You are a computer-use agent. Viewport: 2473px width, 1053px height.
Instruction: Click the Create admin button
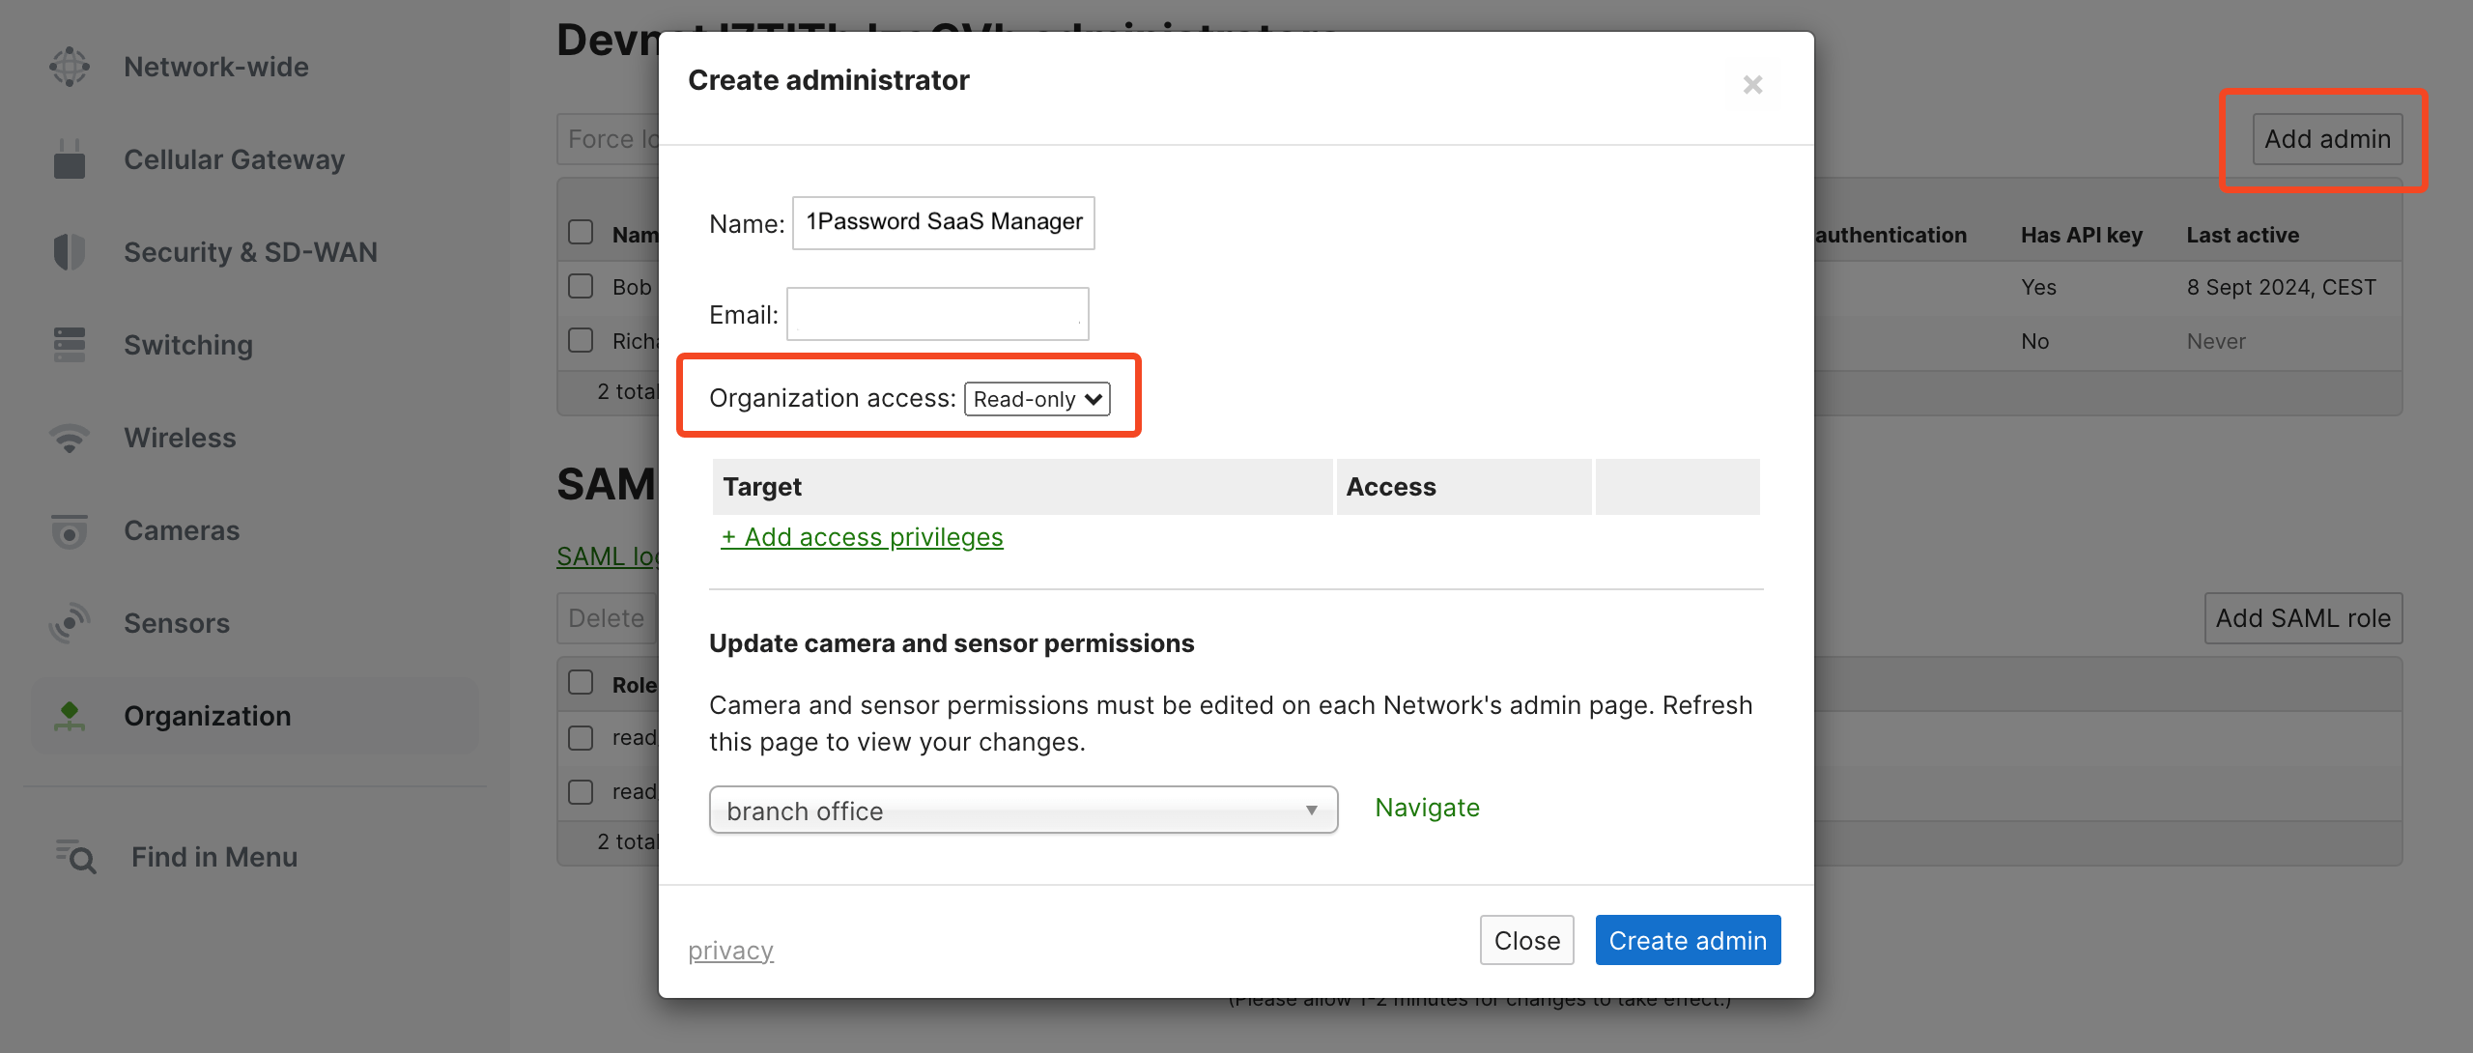(x=1688, y=940)
